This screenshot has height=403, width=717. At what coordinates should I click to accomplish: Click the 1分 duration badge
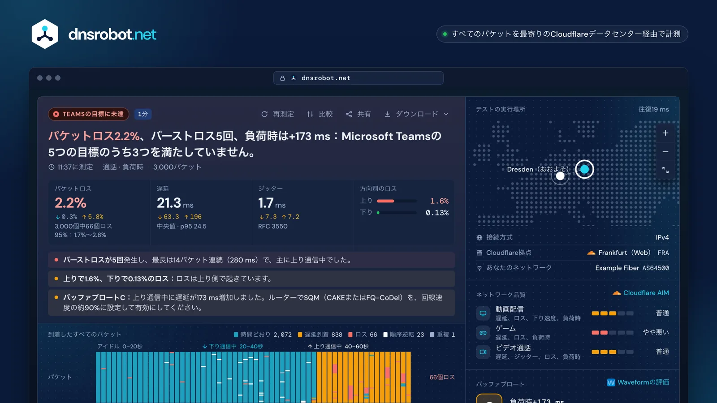[x=143, y=114]
